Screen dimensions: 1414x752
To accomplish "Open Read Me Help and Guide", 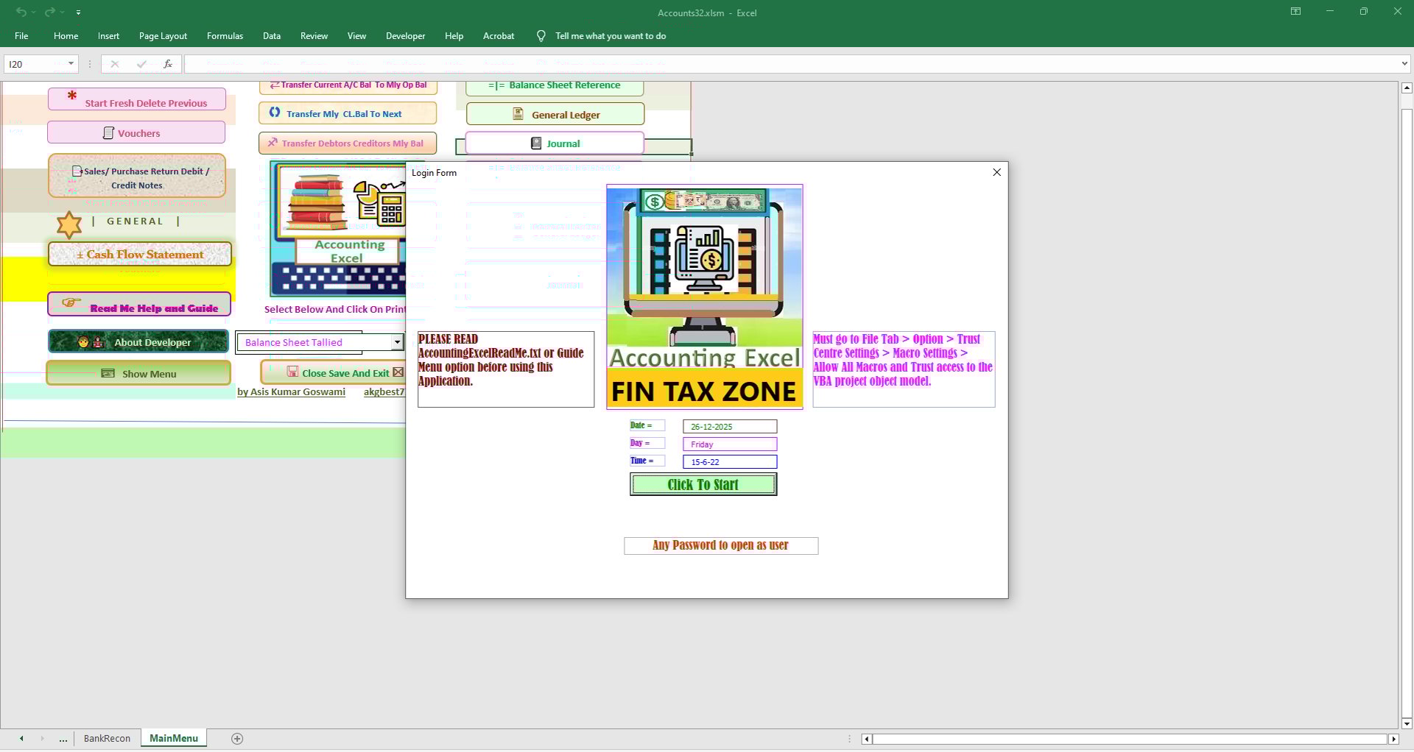I will tap(139, 305).
